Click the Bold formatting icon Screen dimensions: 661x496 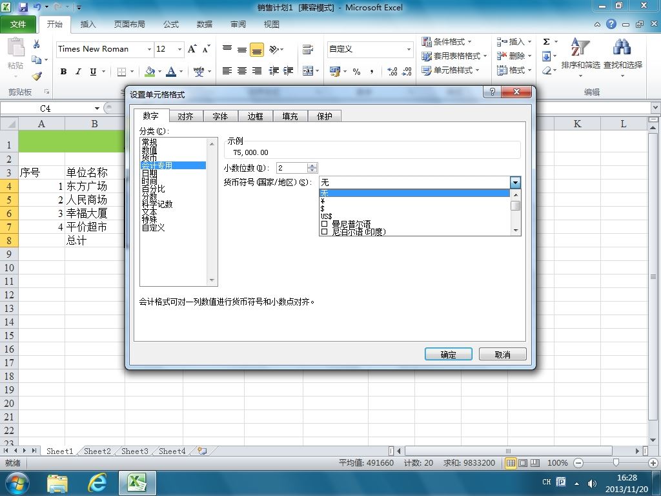(x=64, y=72)
